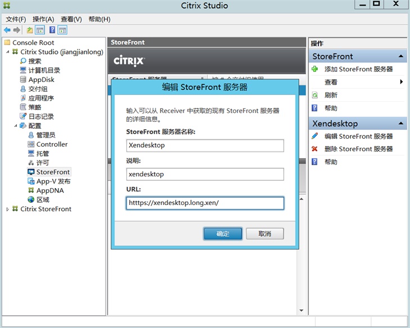Select 交付组 in the tree
Viewport: 410px width, 328px height.
38,89
